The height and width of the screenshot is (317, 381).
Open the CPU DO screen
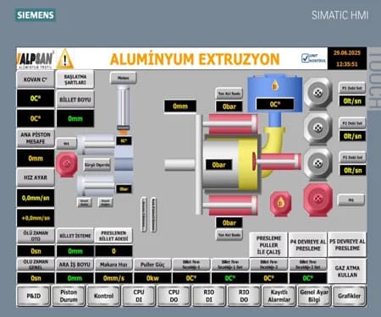[174, 296]
